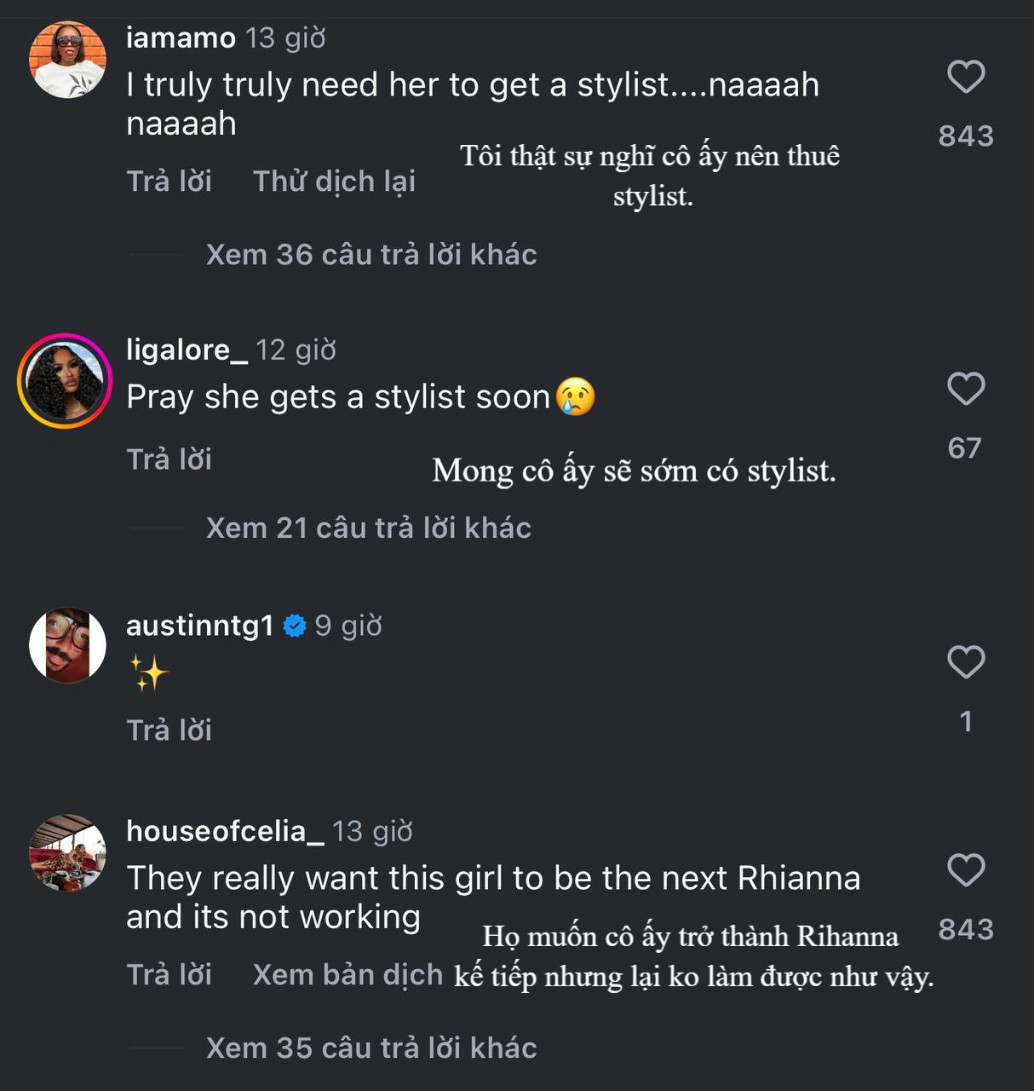Image resolution: width=1034 pixels, height=1091 pixels.
Task: Reply to iamamo's comment
Action: click(169, 182)
